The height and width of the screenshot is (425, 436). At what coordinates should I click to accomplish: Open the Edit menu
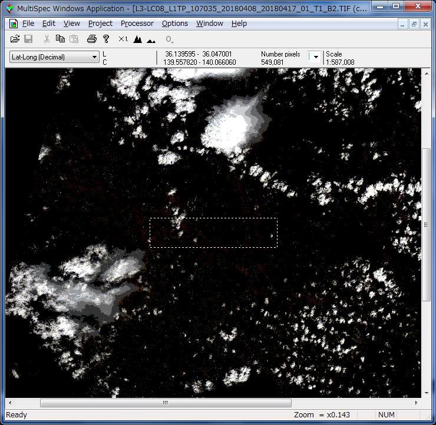(x=49, y=24)
